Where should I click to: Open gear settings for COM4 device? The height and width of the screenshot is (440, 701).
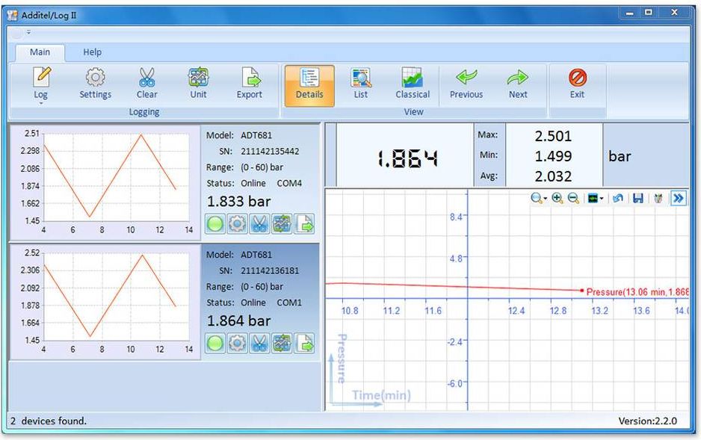click(238, 224)
